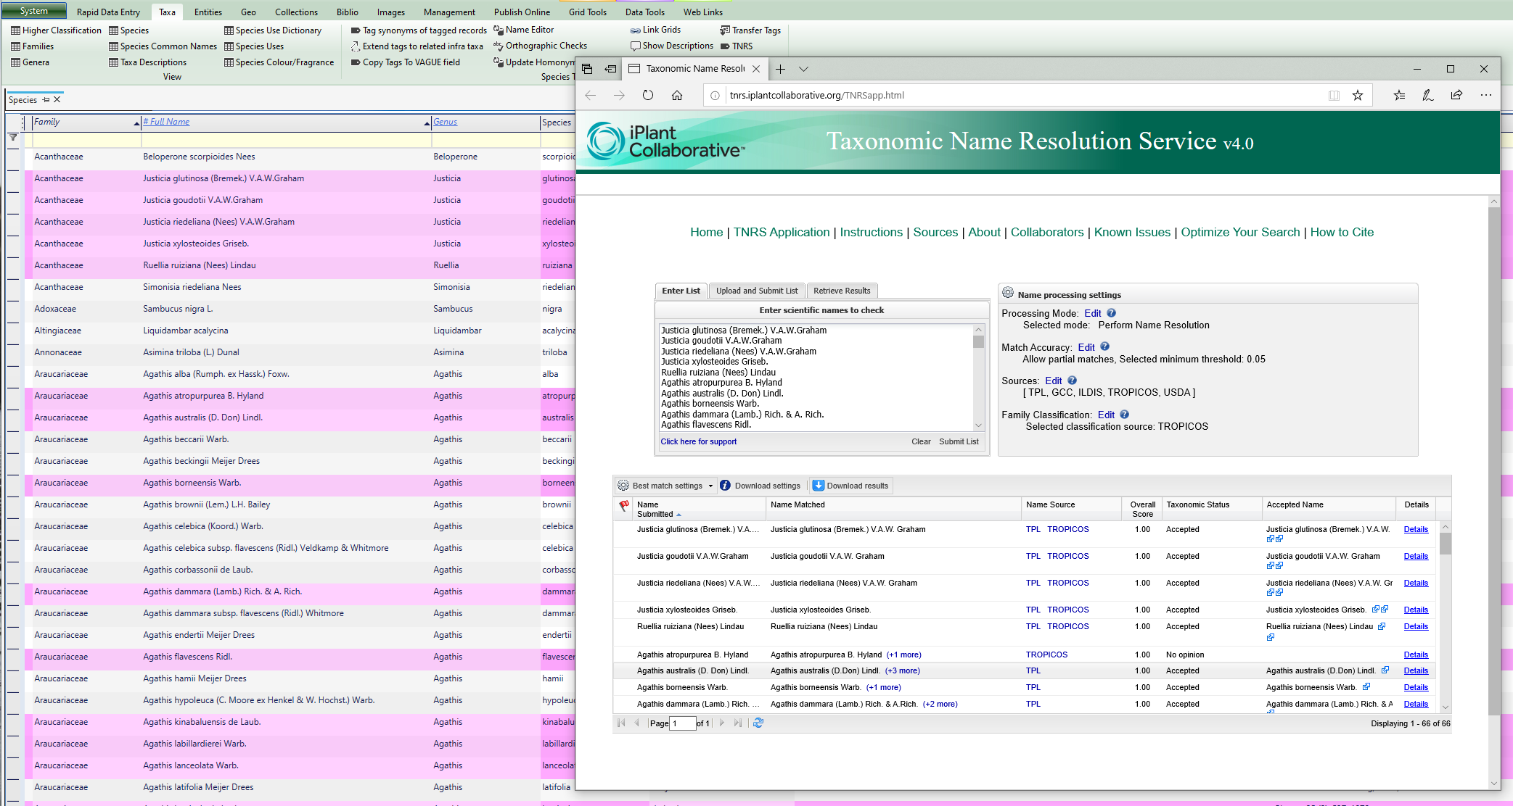Select the Upload and Submit List tab
Screen dimensions: 1513x806
757,291
